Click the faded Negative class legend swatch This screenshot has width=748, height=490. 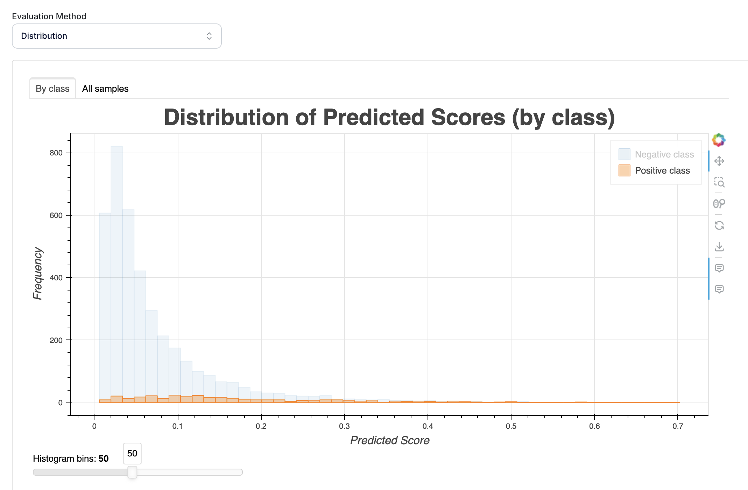pos(624,154)
